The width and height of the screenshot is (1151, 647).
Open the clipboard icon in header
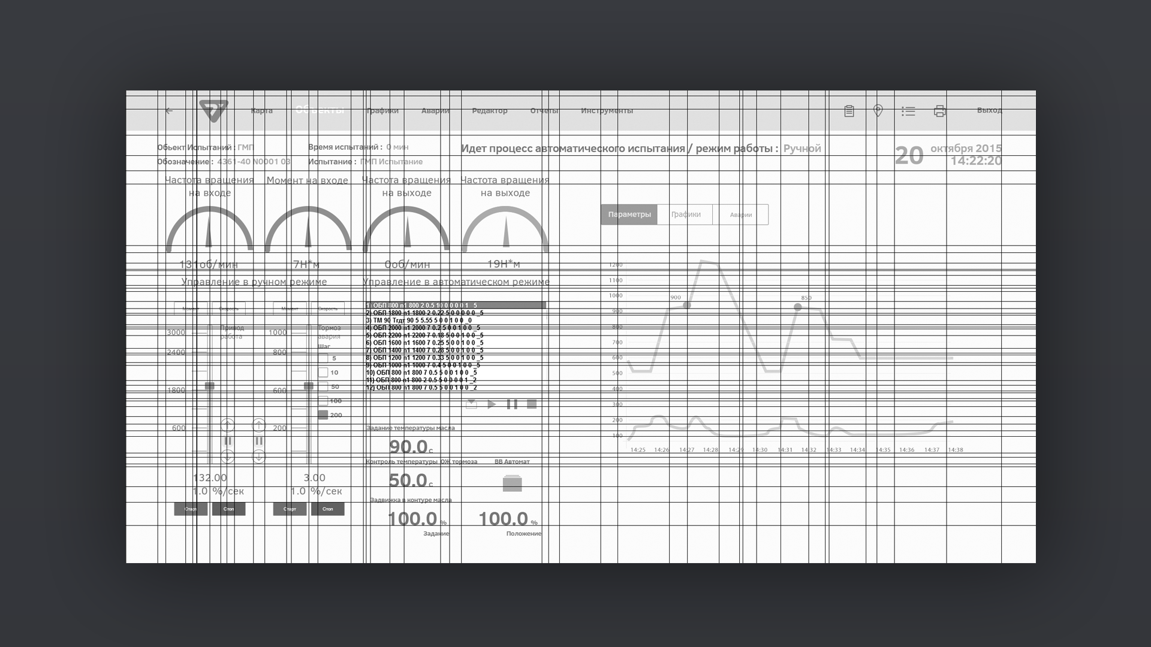[x=849, y=111]
